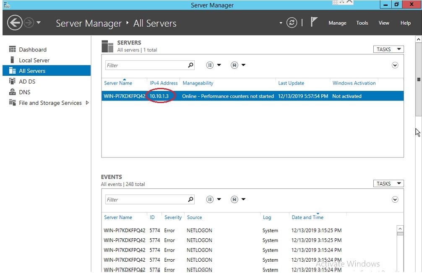This screenshot has height=273, width=422.
Task: Click events list scroll up arrow
Action: click(x=400, y=229)
